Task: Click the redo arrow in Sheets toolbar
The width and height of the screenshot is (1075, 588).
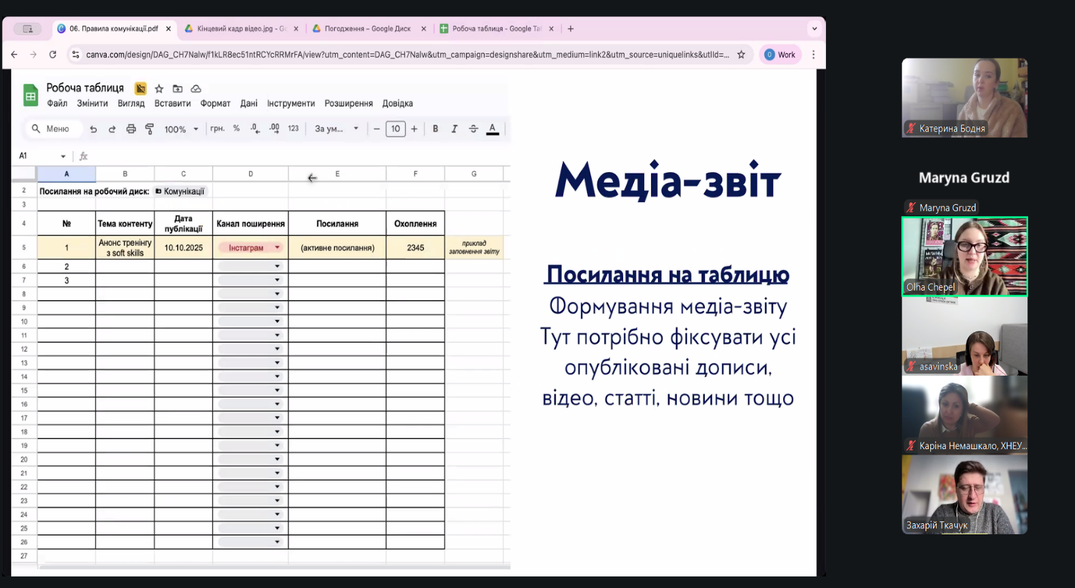Action: 112,129
